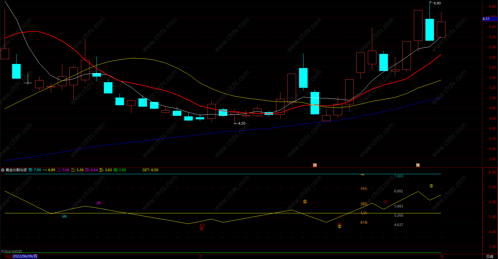The height and width of the screenshot is (259, 498).
Task: Click the circled 3 wave marker
Action: pos(431,186)
